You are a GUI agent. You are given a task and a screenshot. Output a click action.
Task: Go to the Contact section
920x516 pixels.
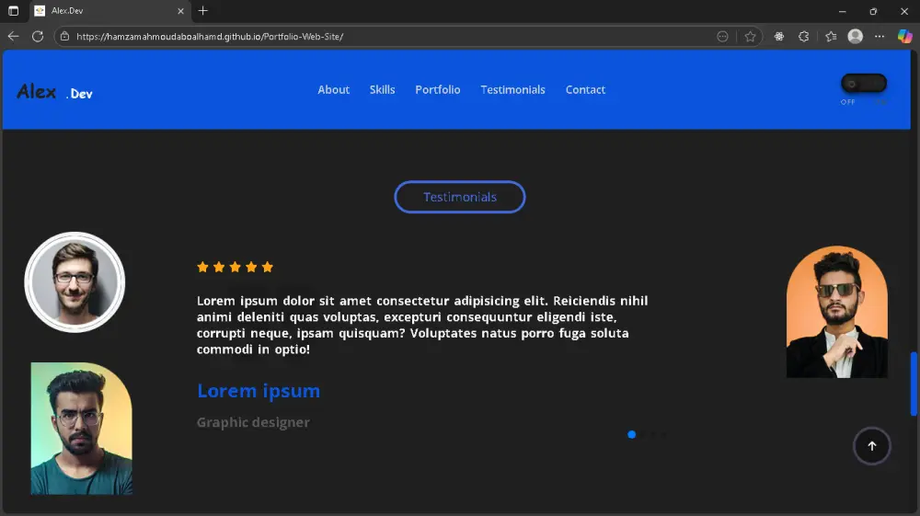(x=585, y=90)
